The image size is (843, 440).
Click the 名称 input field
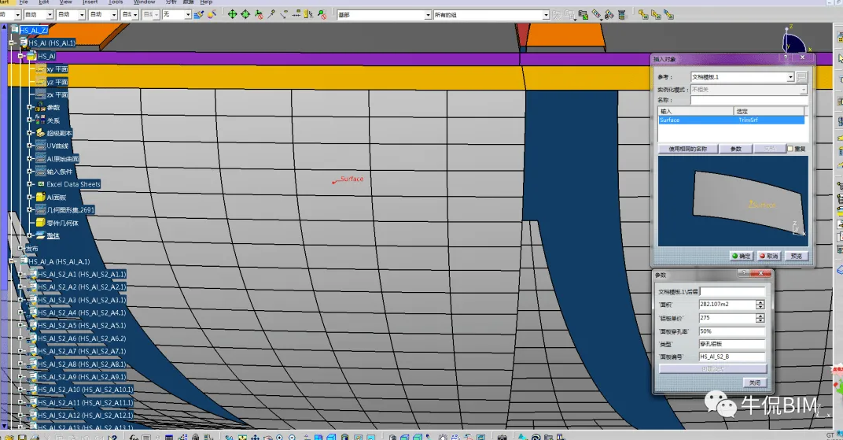[749, 100]
